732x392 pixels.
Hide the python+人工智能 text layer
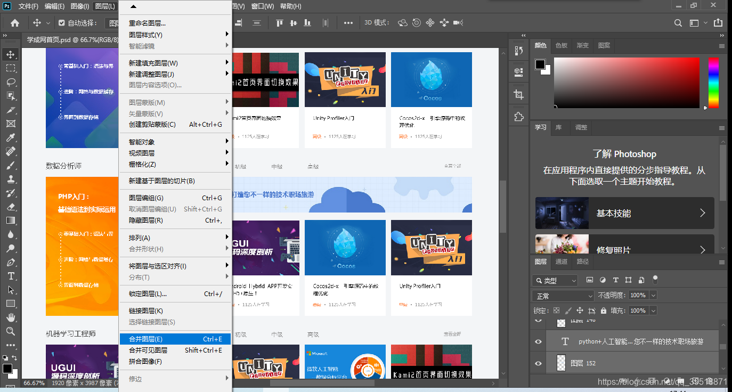(x=538, y=341)
